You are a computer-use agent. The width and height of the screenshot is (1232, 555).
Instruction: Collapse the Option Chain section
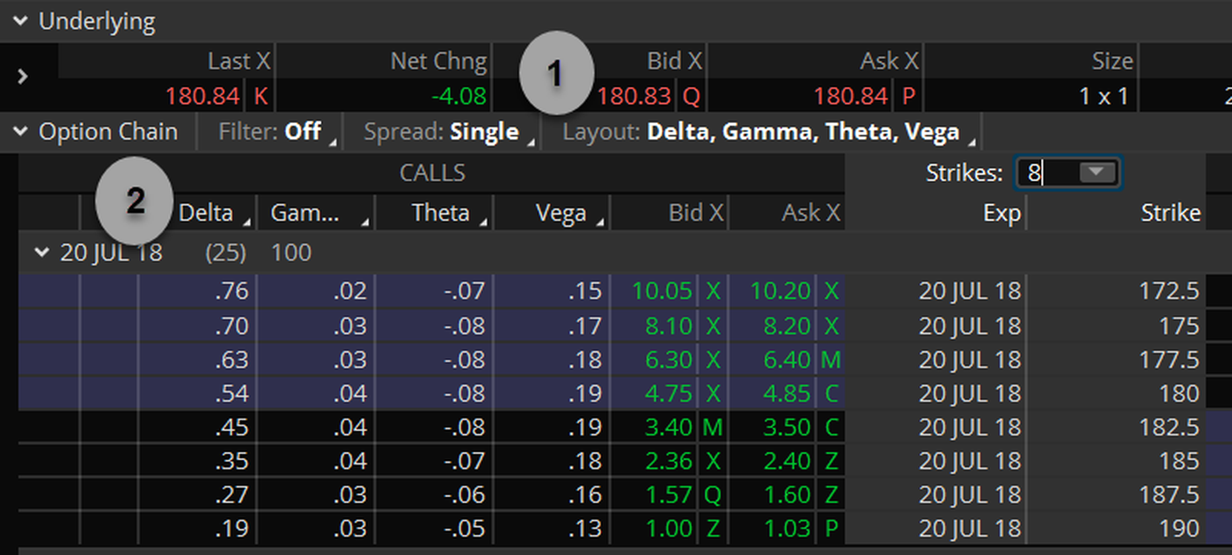[19, 132]
